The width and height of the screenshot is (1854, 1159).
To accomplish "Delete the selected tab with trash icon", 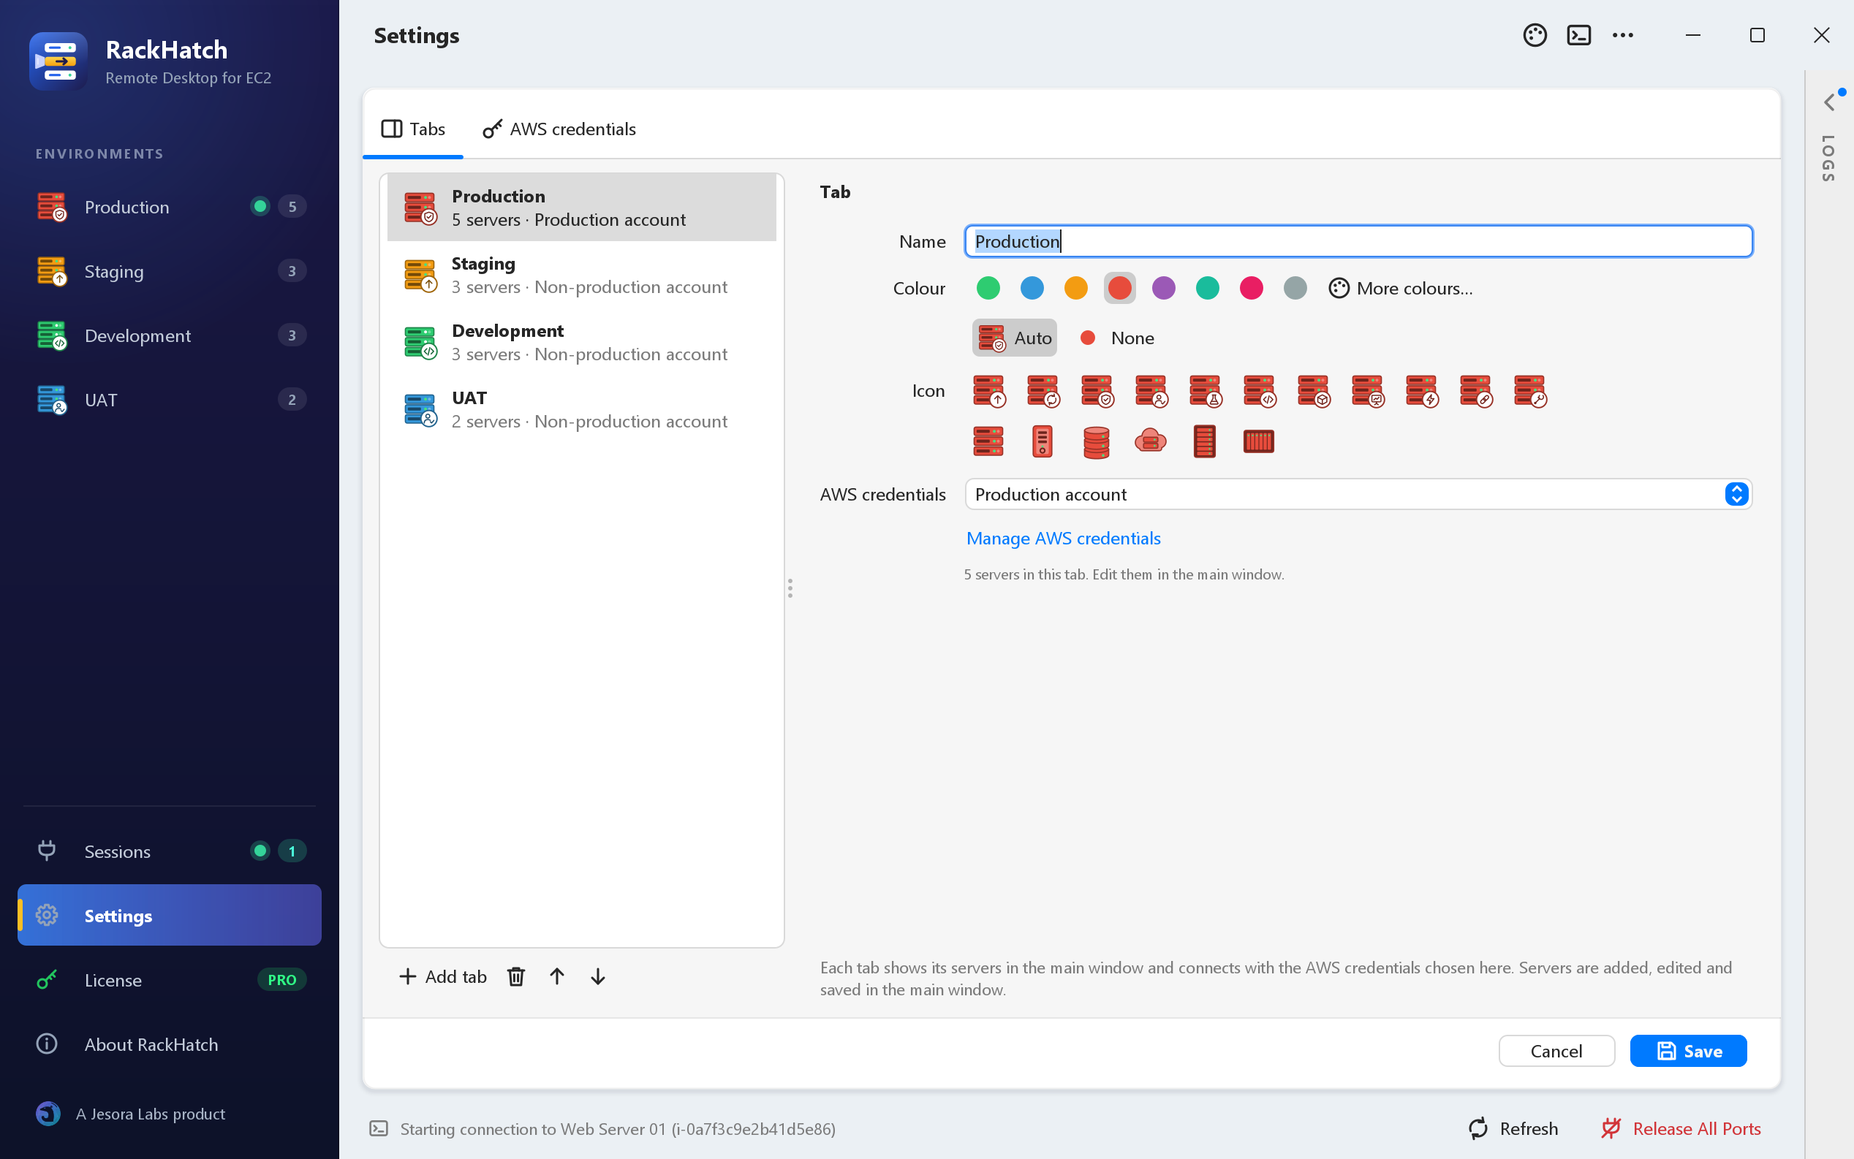I will tap(516, 976).
